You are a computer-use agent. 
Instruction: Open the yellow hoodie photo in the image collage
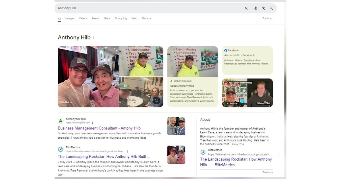[x=141, y=61]
